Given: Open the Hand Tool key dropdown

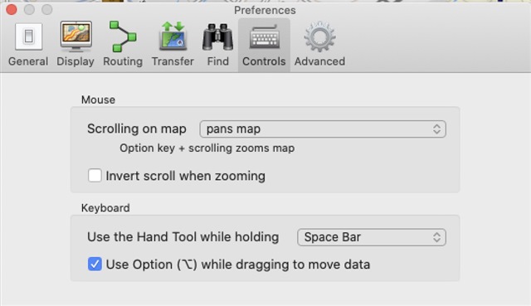Looking at the screenshot, I should 372,237.
